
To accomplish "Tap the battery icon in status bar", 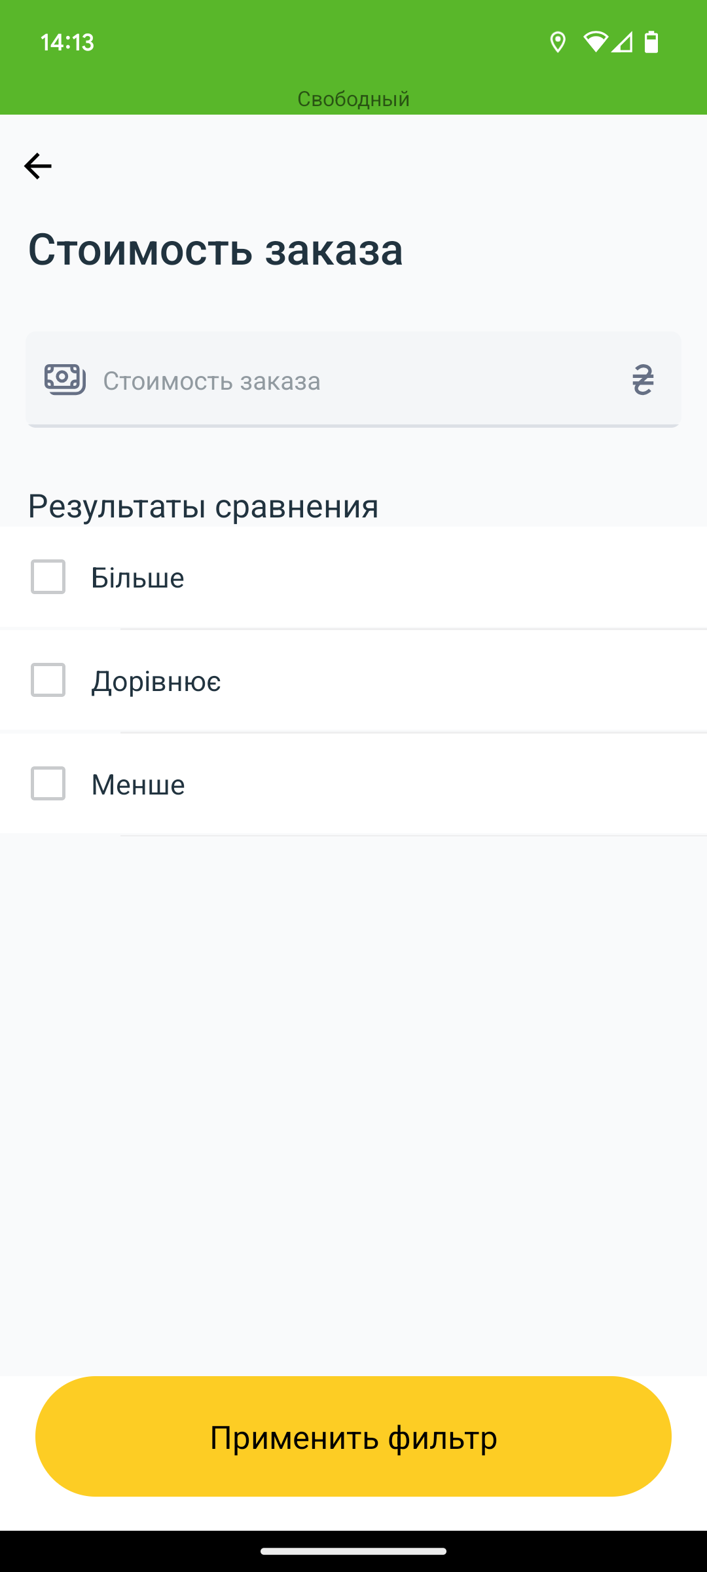I will [651, 43].
